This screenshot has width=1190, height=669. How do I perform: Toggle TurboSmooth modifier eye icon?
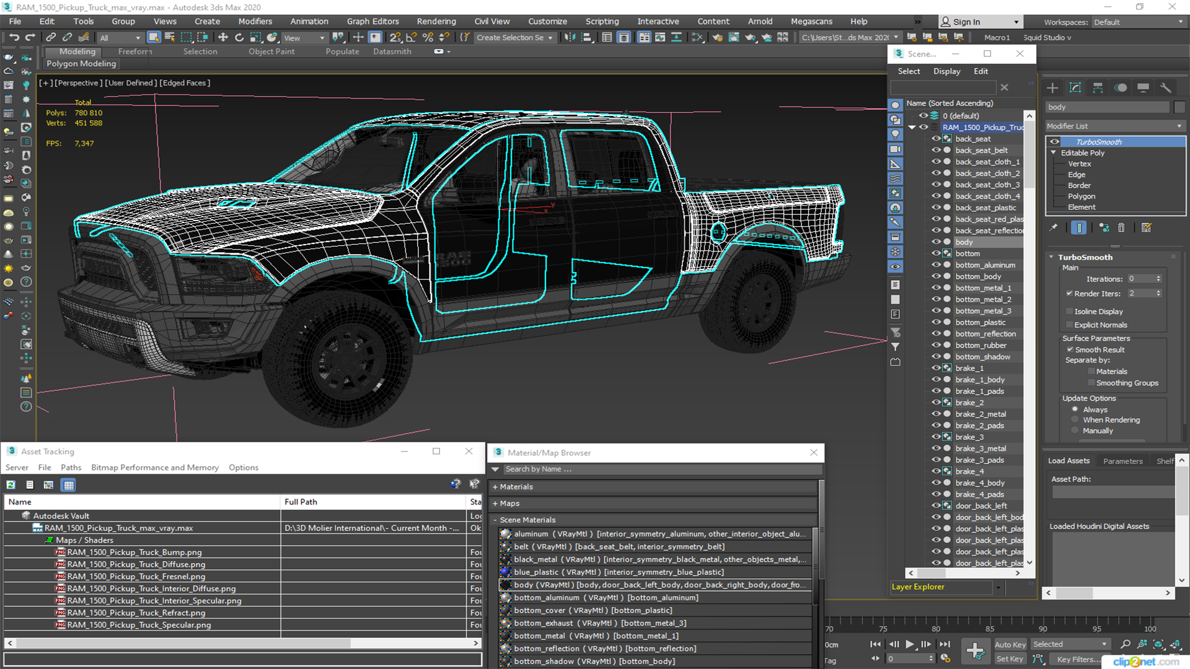coord(1054,142)
